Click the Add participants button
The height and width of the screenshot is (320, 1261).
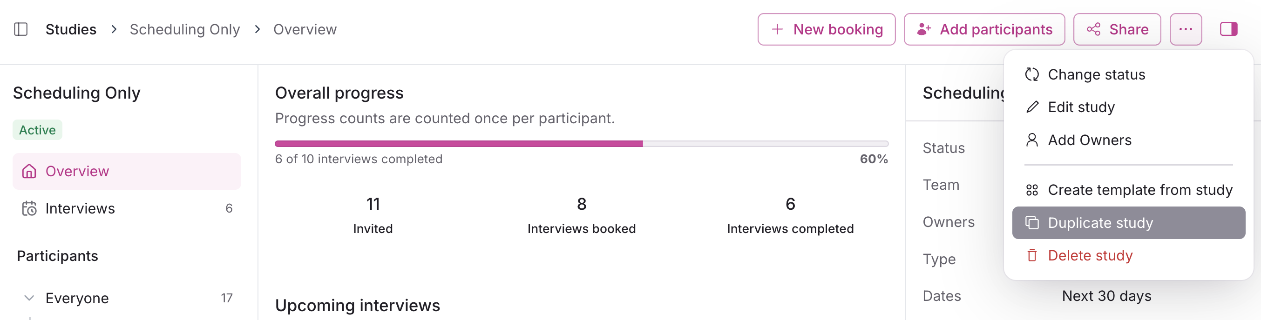(984, 29)
